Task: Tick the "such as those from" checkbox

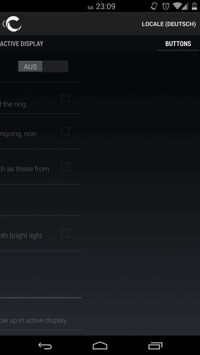Action: (65, 167)
